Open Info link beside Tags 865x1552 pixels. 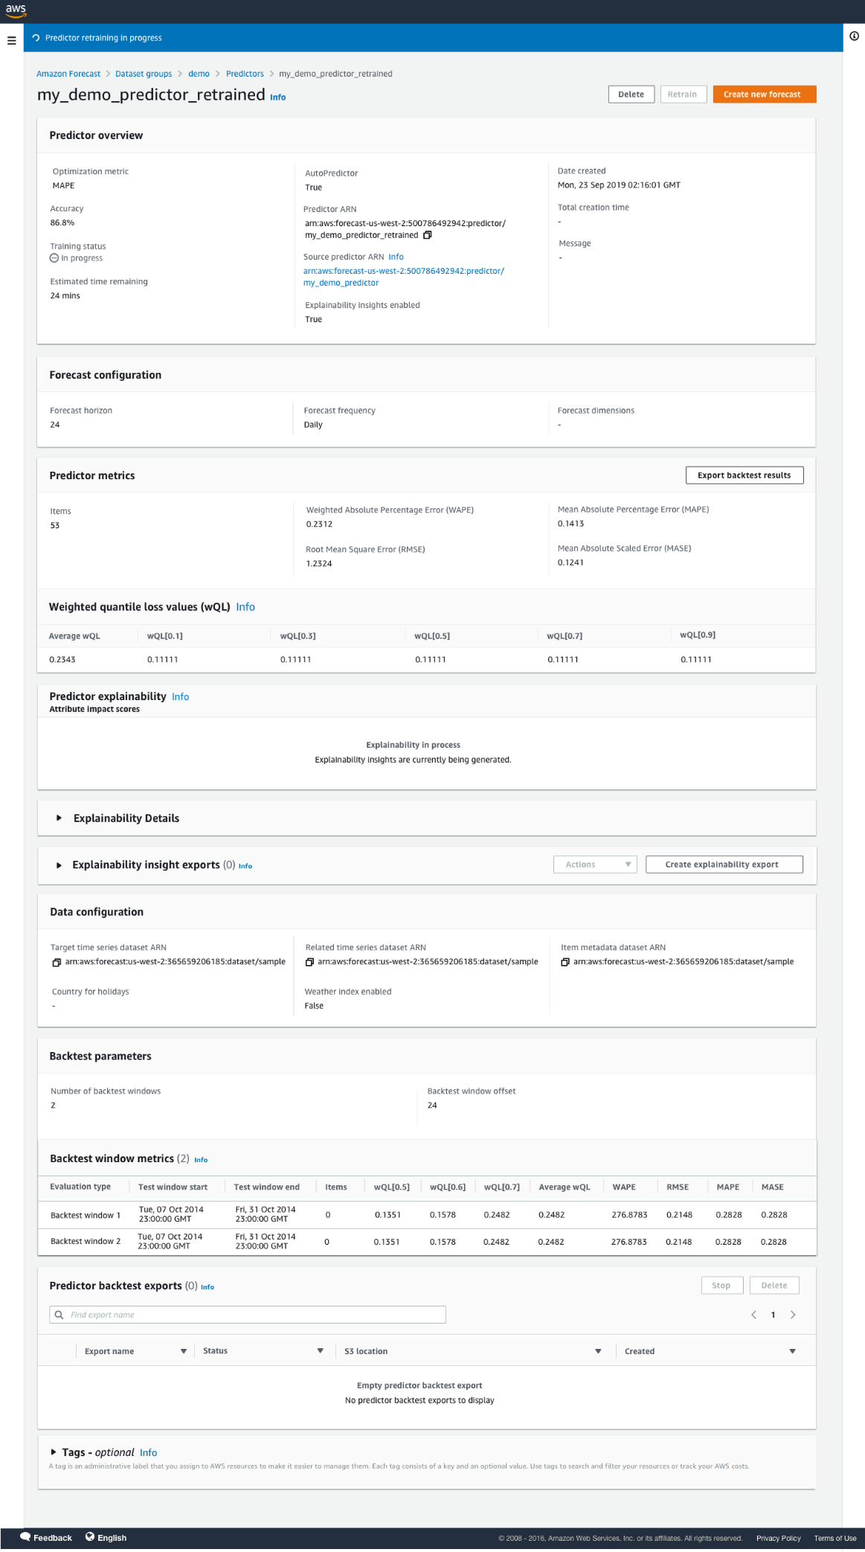click(149, 1452)
